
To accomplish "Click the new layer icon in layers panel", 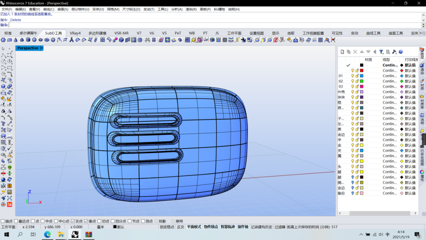I will pos(342,52).
